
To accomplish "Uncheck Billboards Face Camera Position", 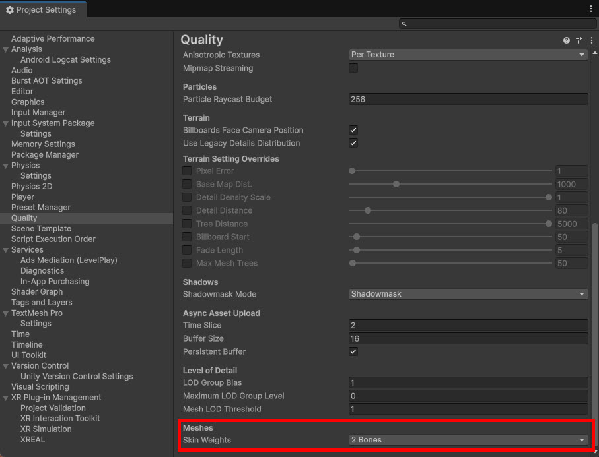I will tap(353, 130).
